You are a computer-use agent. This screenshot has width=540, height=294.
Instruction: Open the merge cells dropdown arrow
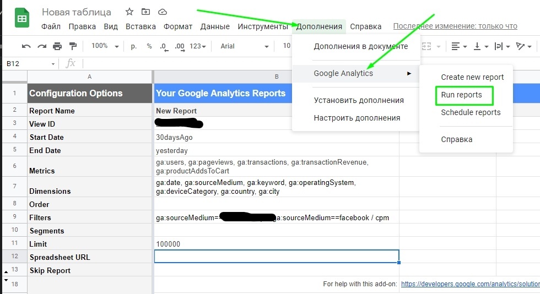click(439, 46)
